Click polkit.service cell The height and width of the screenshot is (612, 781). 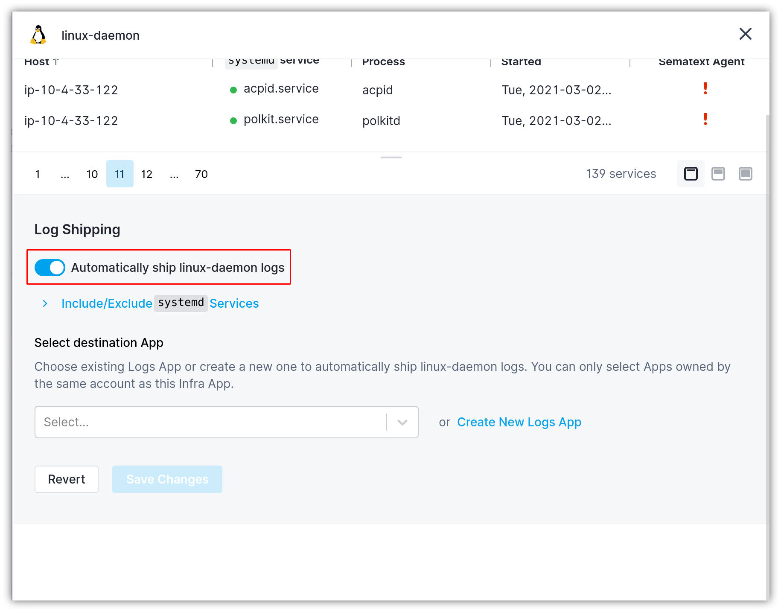281,119
